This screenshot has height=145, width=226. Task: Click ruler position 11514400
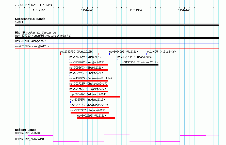coord(184,10)
